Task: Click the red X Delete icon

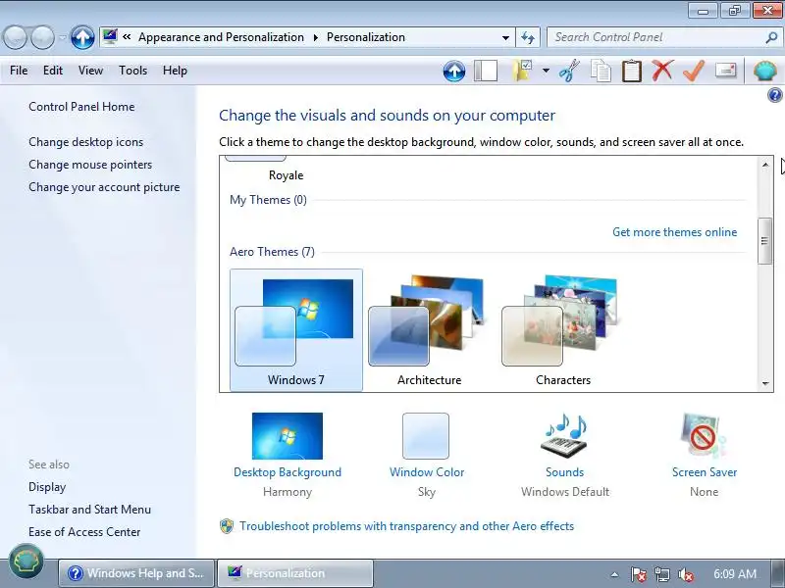Action: 662,71
